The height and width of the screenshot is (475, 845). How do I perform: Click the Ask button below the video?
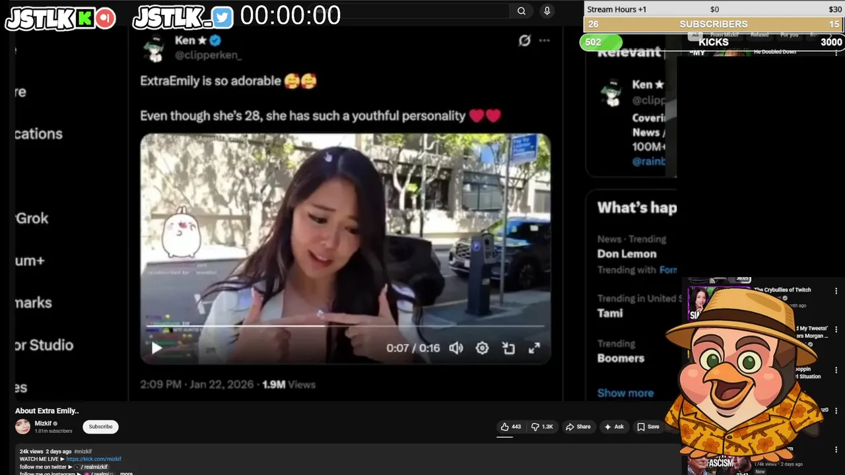click(613, 427)
